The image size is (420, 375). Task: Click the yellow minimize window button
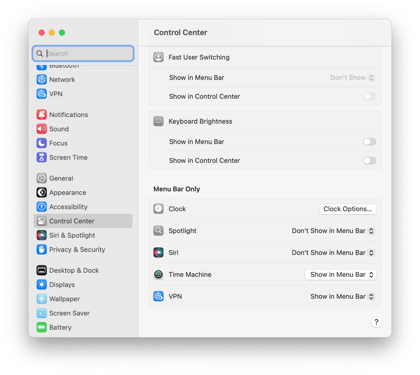pyautogui.click(x=52, y=33)
